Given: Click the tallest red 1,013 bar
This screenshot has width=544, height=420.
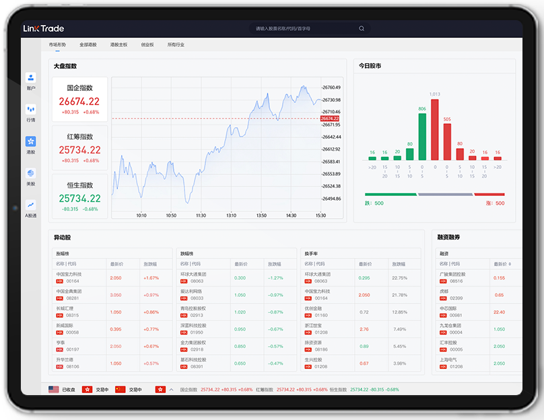Looking at the screenshot, I should 434,130.
